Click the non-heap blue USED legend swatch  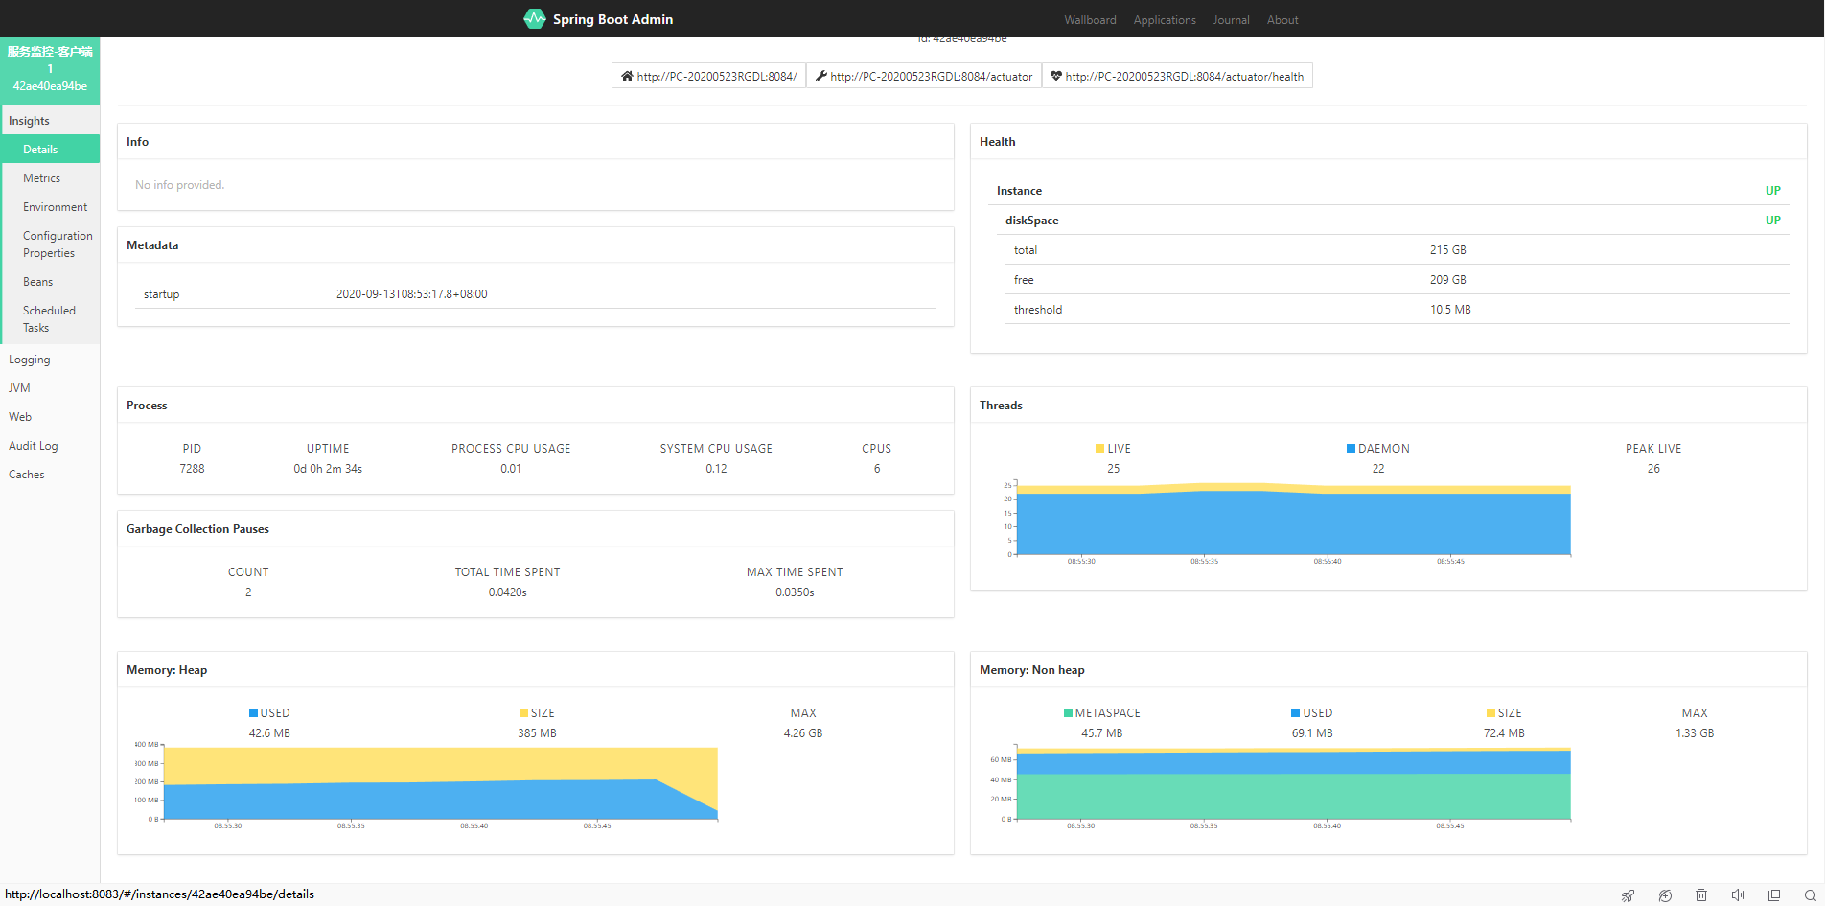pos(1295,713)
